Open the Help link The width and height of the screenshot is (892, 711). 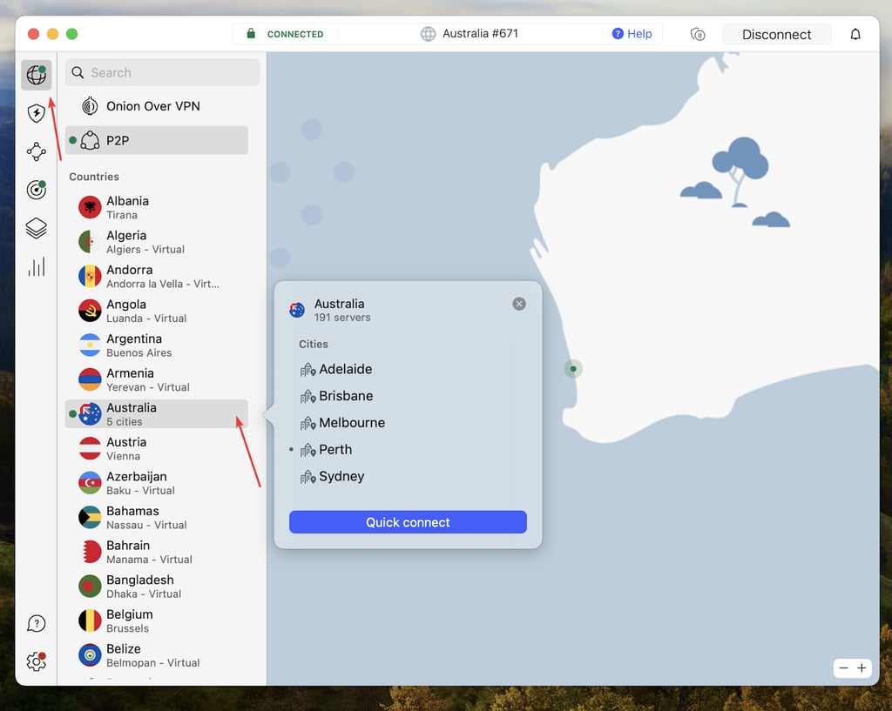point(632,34)
